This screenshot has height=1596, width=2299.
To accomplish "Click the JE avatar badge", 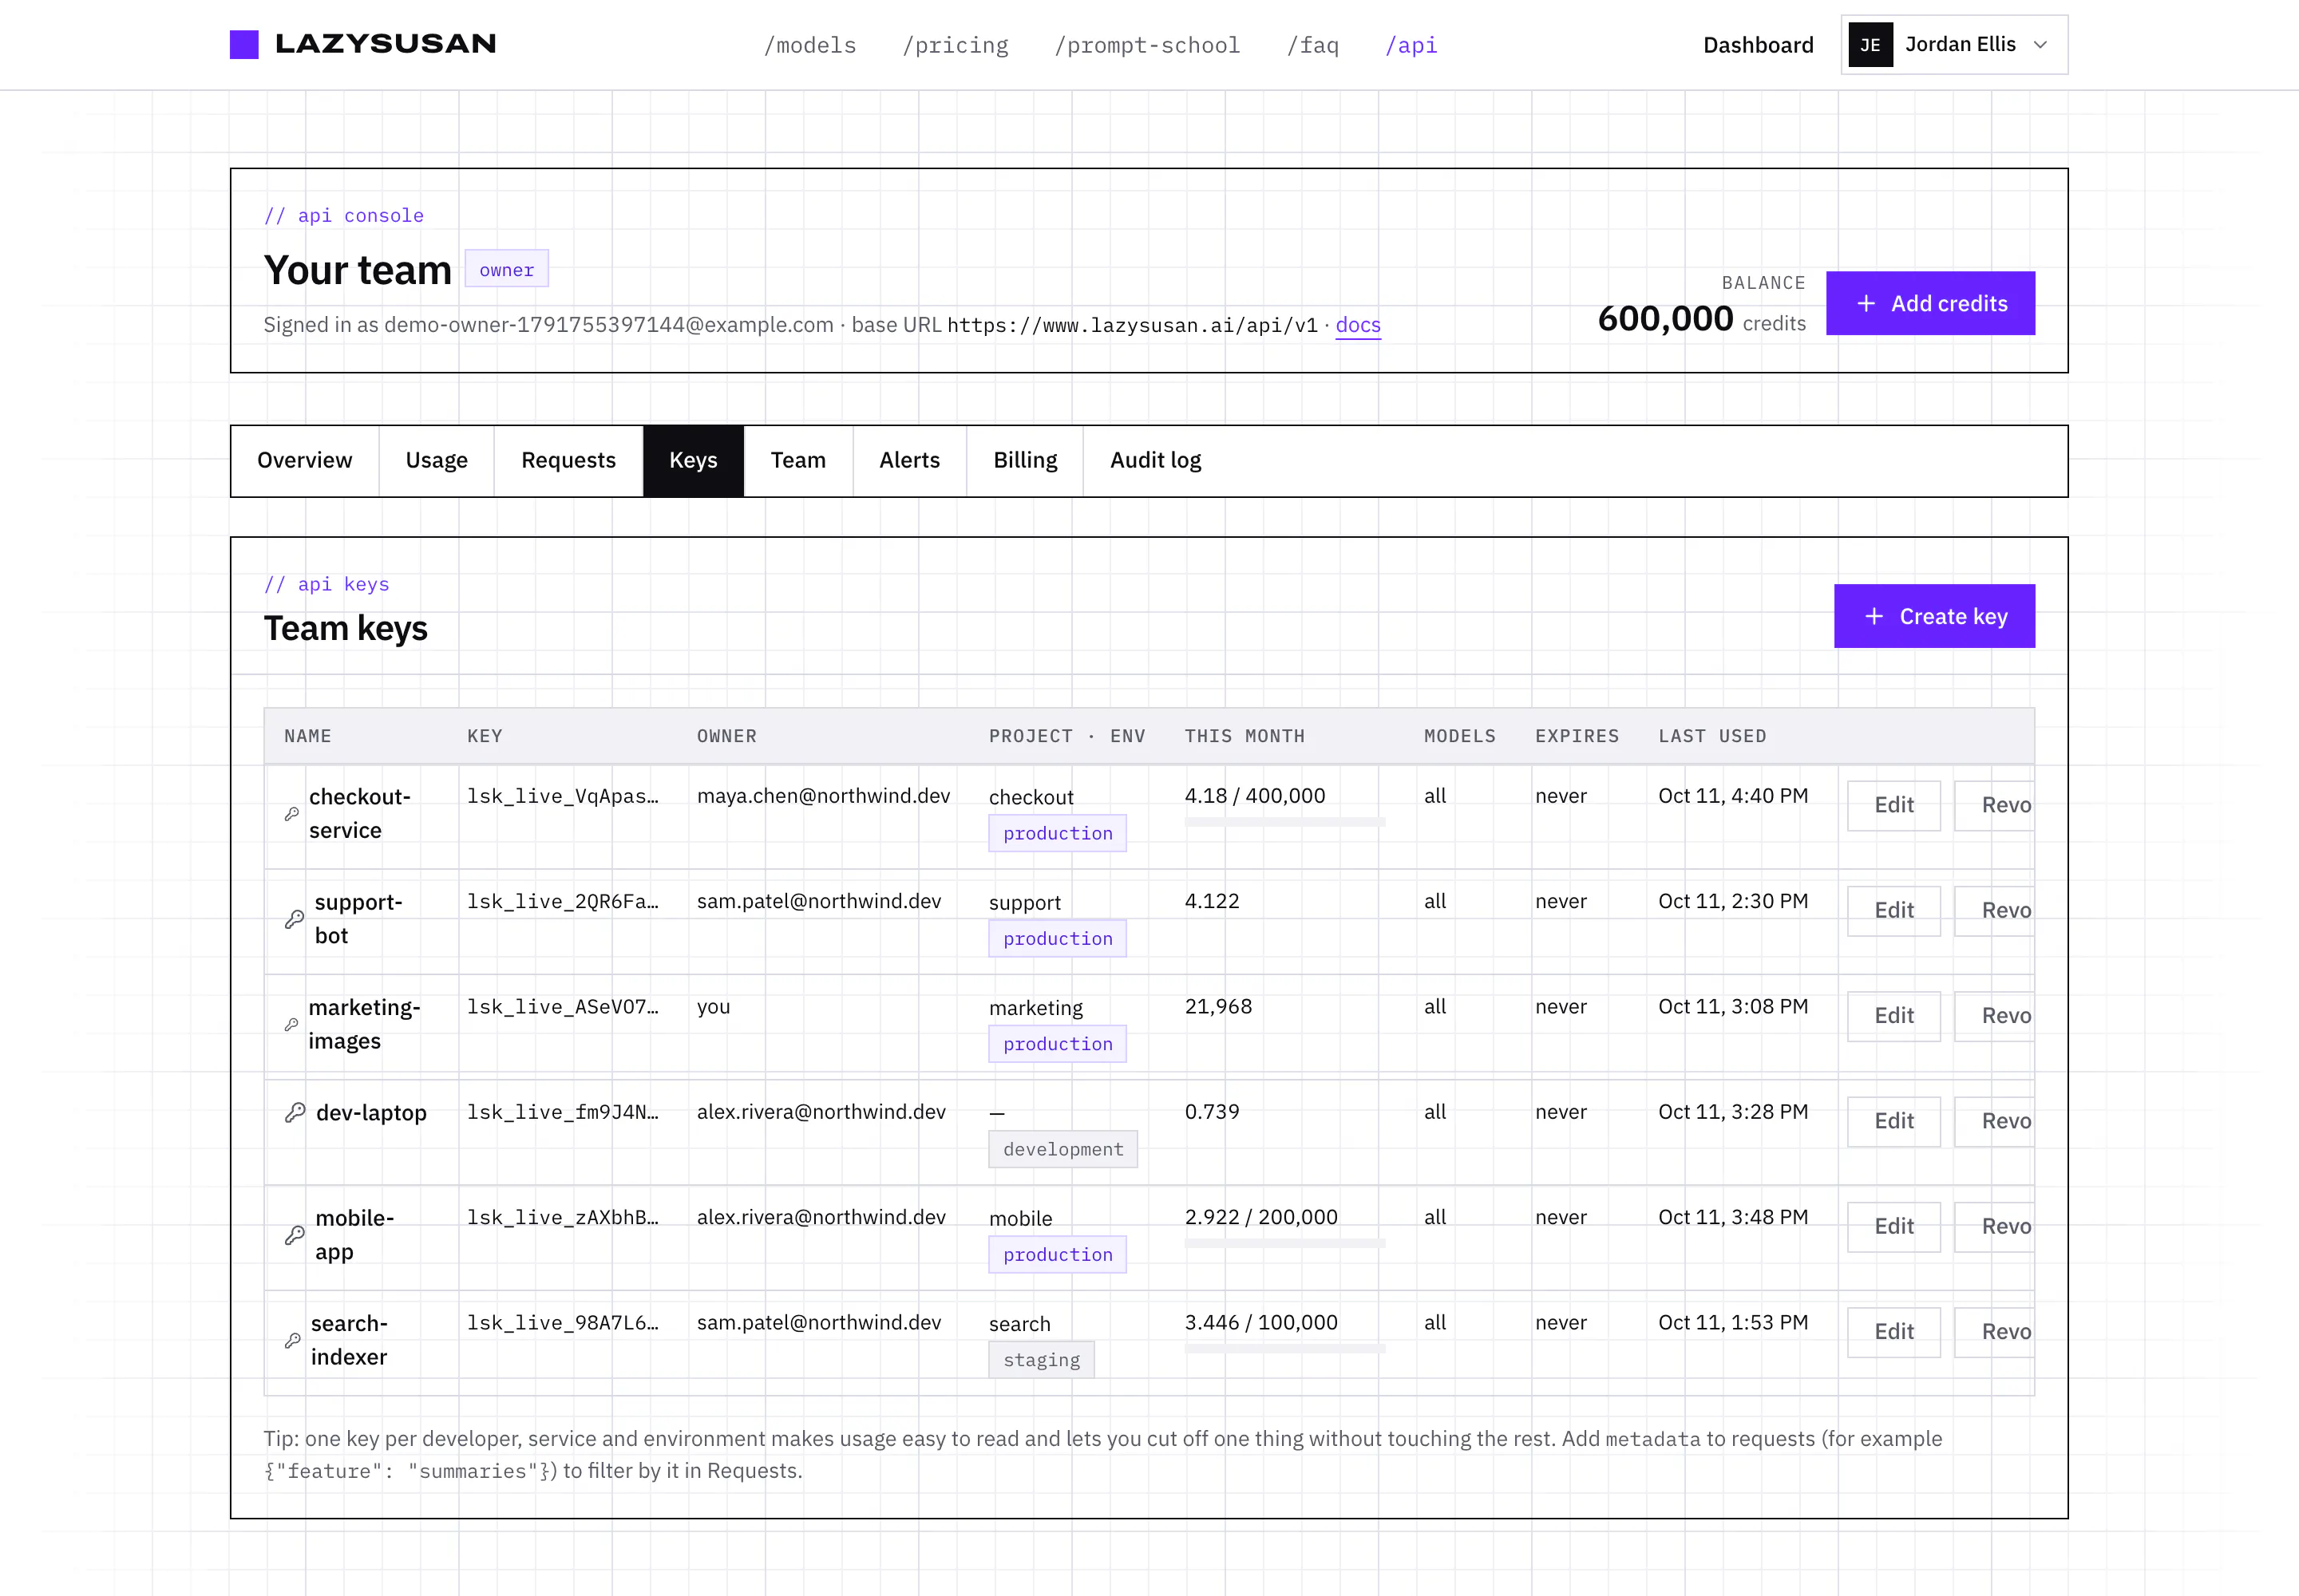I will [1870, 45].
